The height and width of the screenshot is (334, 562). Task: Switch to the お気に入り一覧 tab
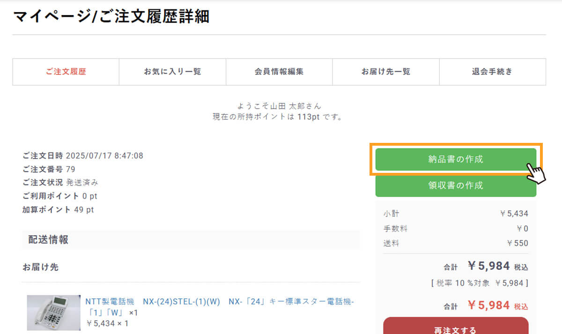coord(172,72)
